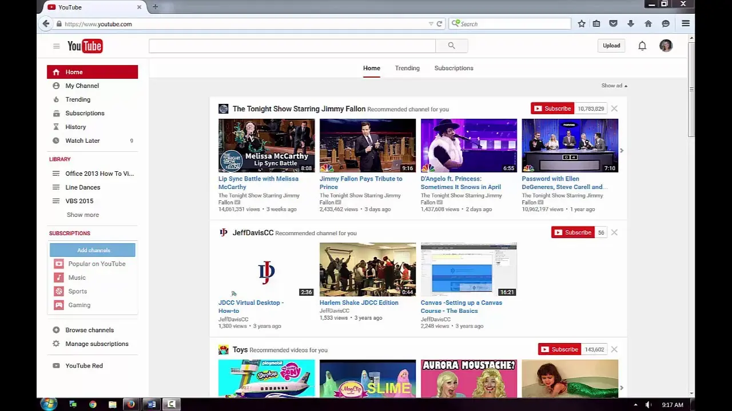Dismiss the Tonight Show channel recommendation
The image size is (732, 411).
click(614, 108)
